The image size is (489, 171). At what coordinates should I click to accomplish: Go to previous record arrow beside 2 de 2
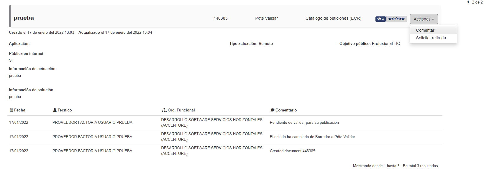468,2
